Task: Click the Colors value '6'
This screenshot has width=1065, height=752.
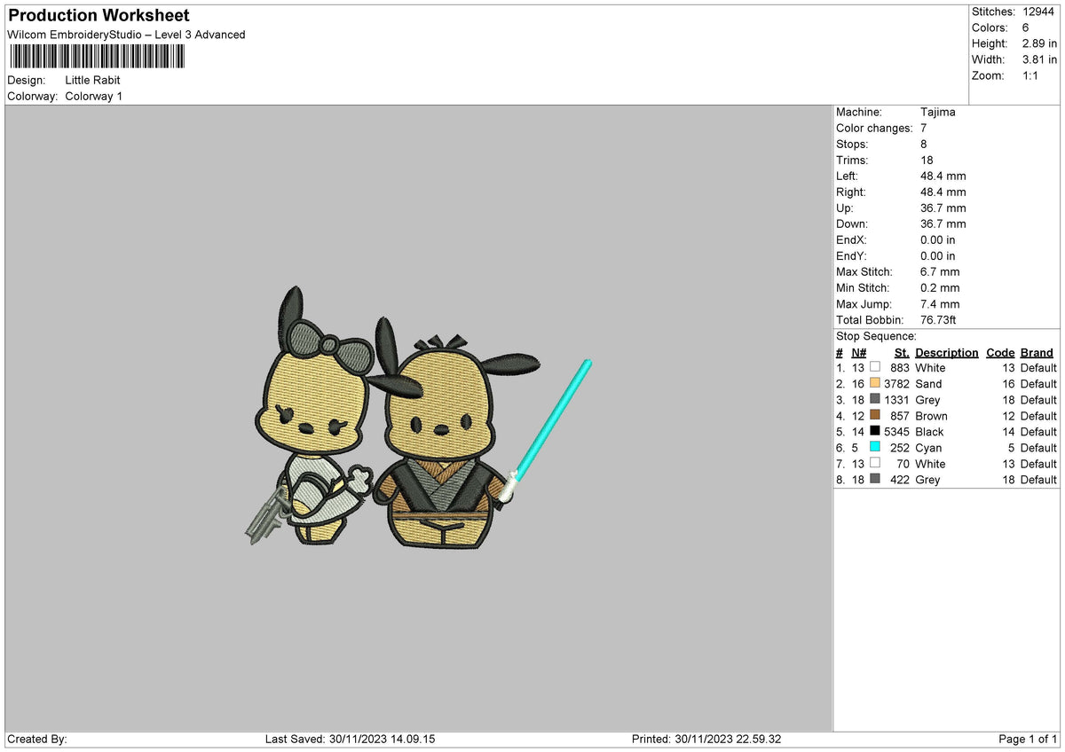Action: [x=1025, y=27]
